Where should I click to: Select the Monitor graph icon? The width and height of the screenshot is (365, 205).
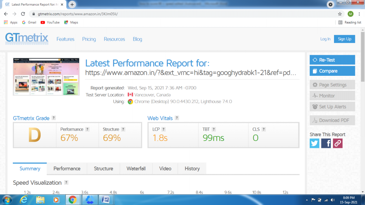[x=314, y=95]
